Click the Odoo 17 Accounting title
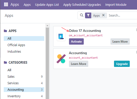The height and width of the screenshot is (99, 137). pos(85,31)
